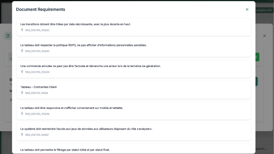Click the Document Requirements title
The width and height of the screenshot is (274, 154).
[x=40, y=10]
